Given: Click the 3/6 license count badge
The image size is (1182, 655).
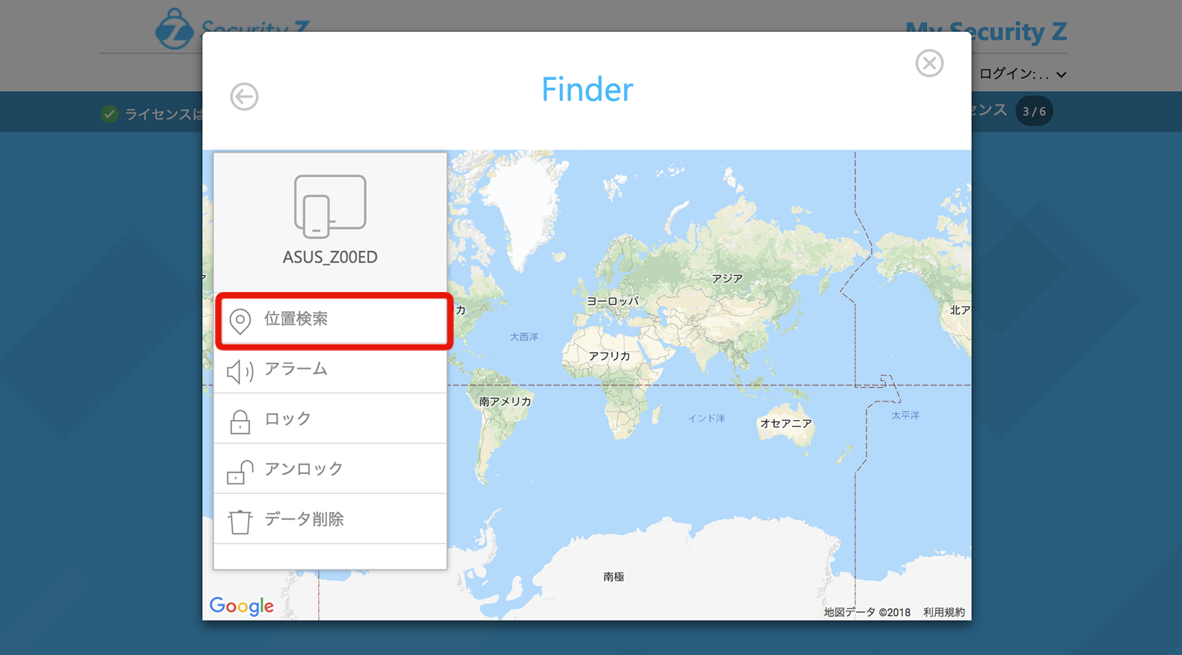Looking at the screenshot, I should point(1034,111).
